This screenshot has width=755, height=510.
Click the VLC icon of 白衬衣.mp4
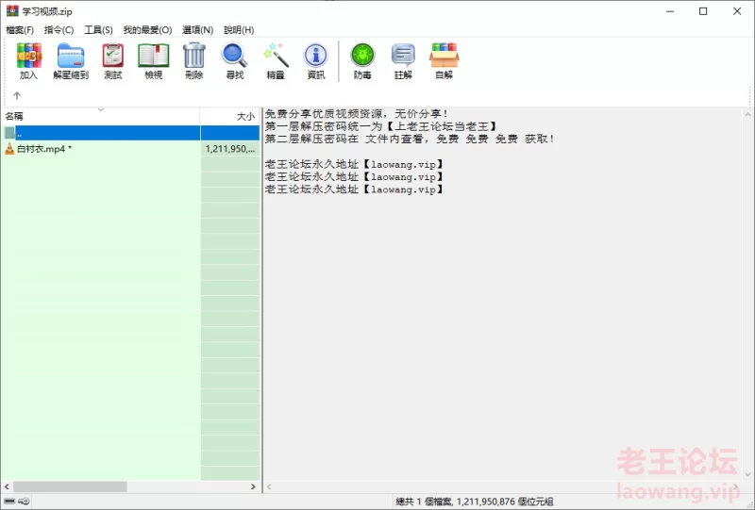(x=9, y=149)
